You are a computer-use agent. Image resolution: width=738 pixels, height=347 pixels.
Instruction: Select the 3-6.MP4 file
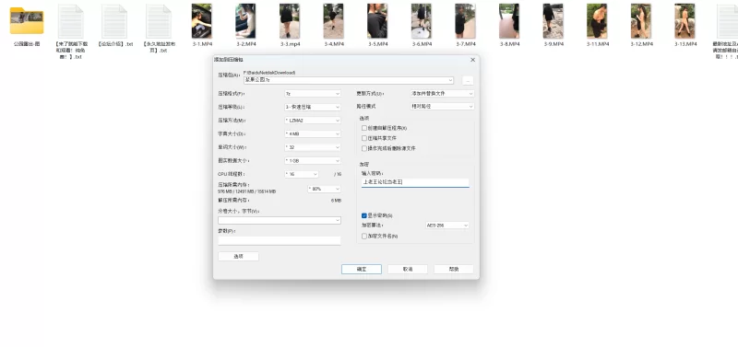pyautogui.click(x=422, y=21)
